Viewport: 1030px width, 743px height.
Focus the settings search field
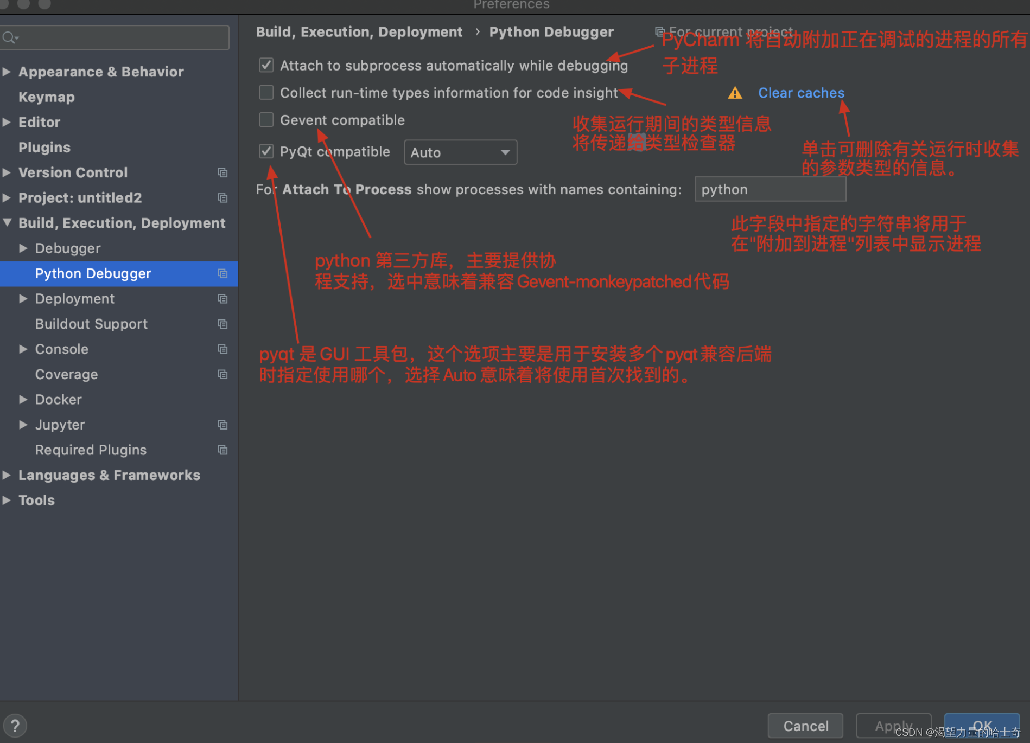115,37
